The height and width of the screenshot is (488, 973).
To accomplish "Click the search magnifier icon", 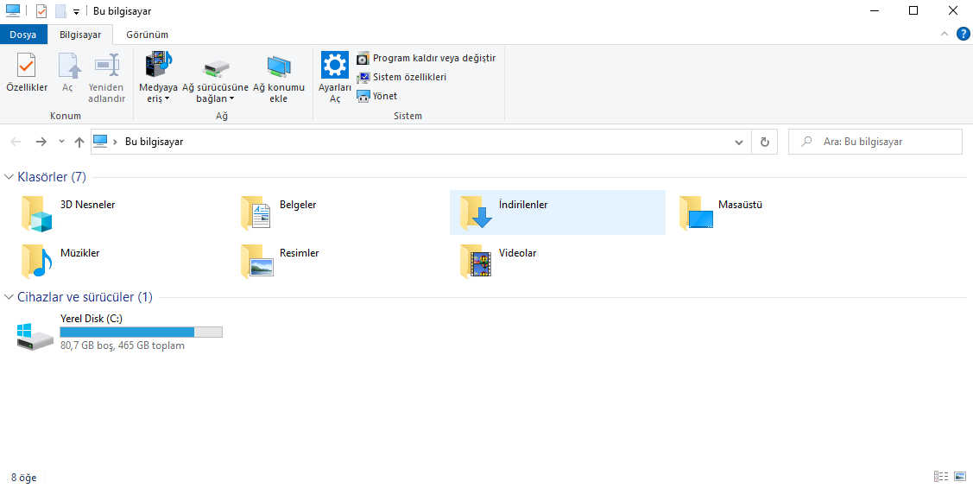I will (x=806, y=142).
